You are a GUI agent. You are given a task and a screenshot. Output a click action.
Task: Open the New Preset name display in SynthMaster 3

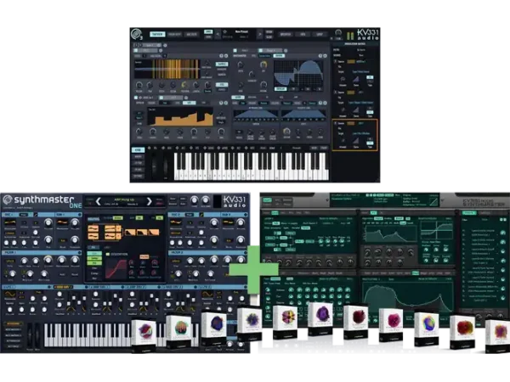pyautogui.click(x=241, y=34)
